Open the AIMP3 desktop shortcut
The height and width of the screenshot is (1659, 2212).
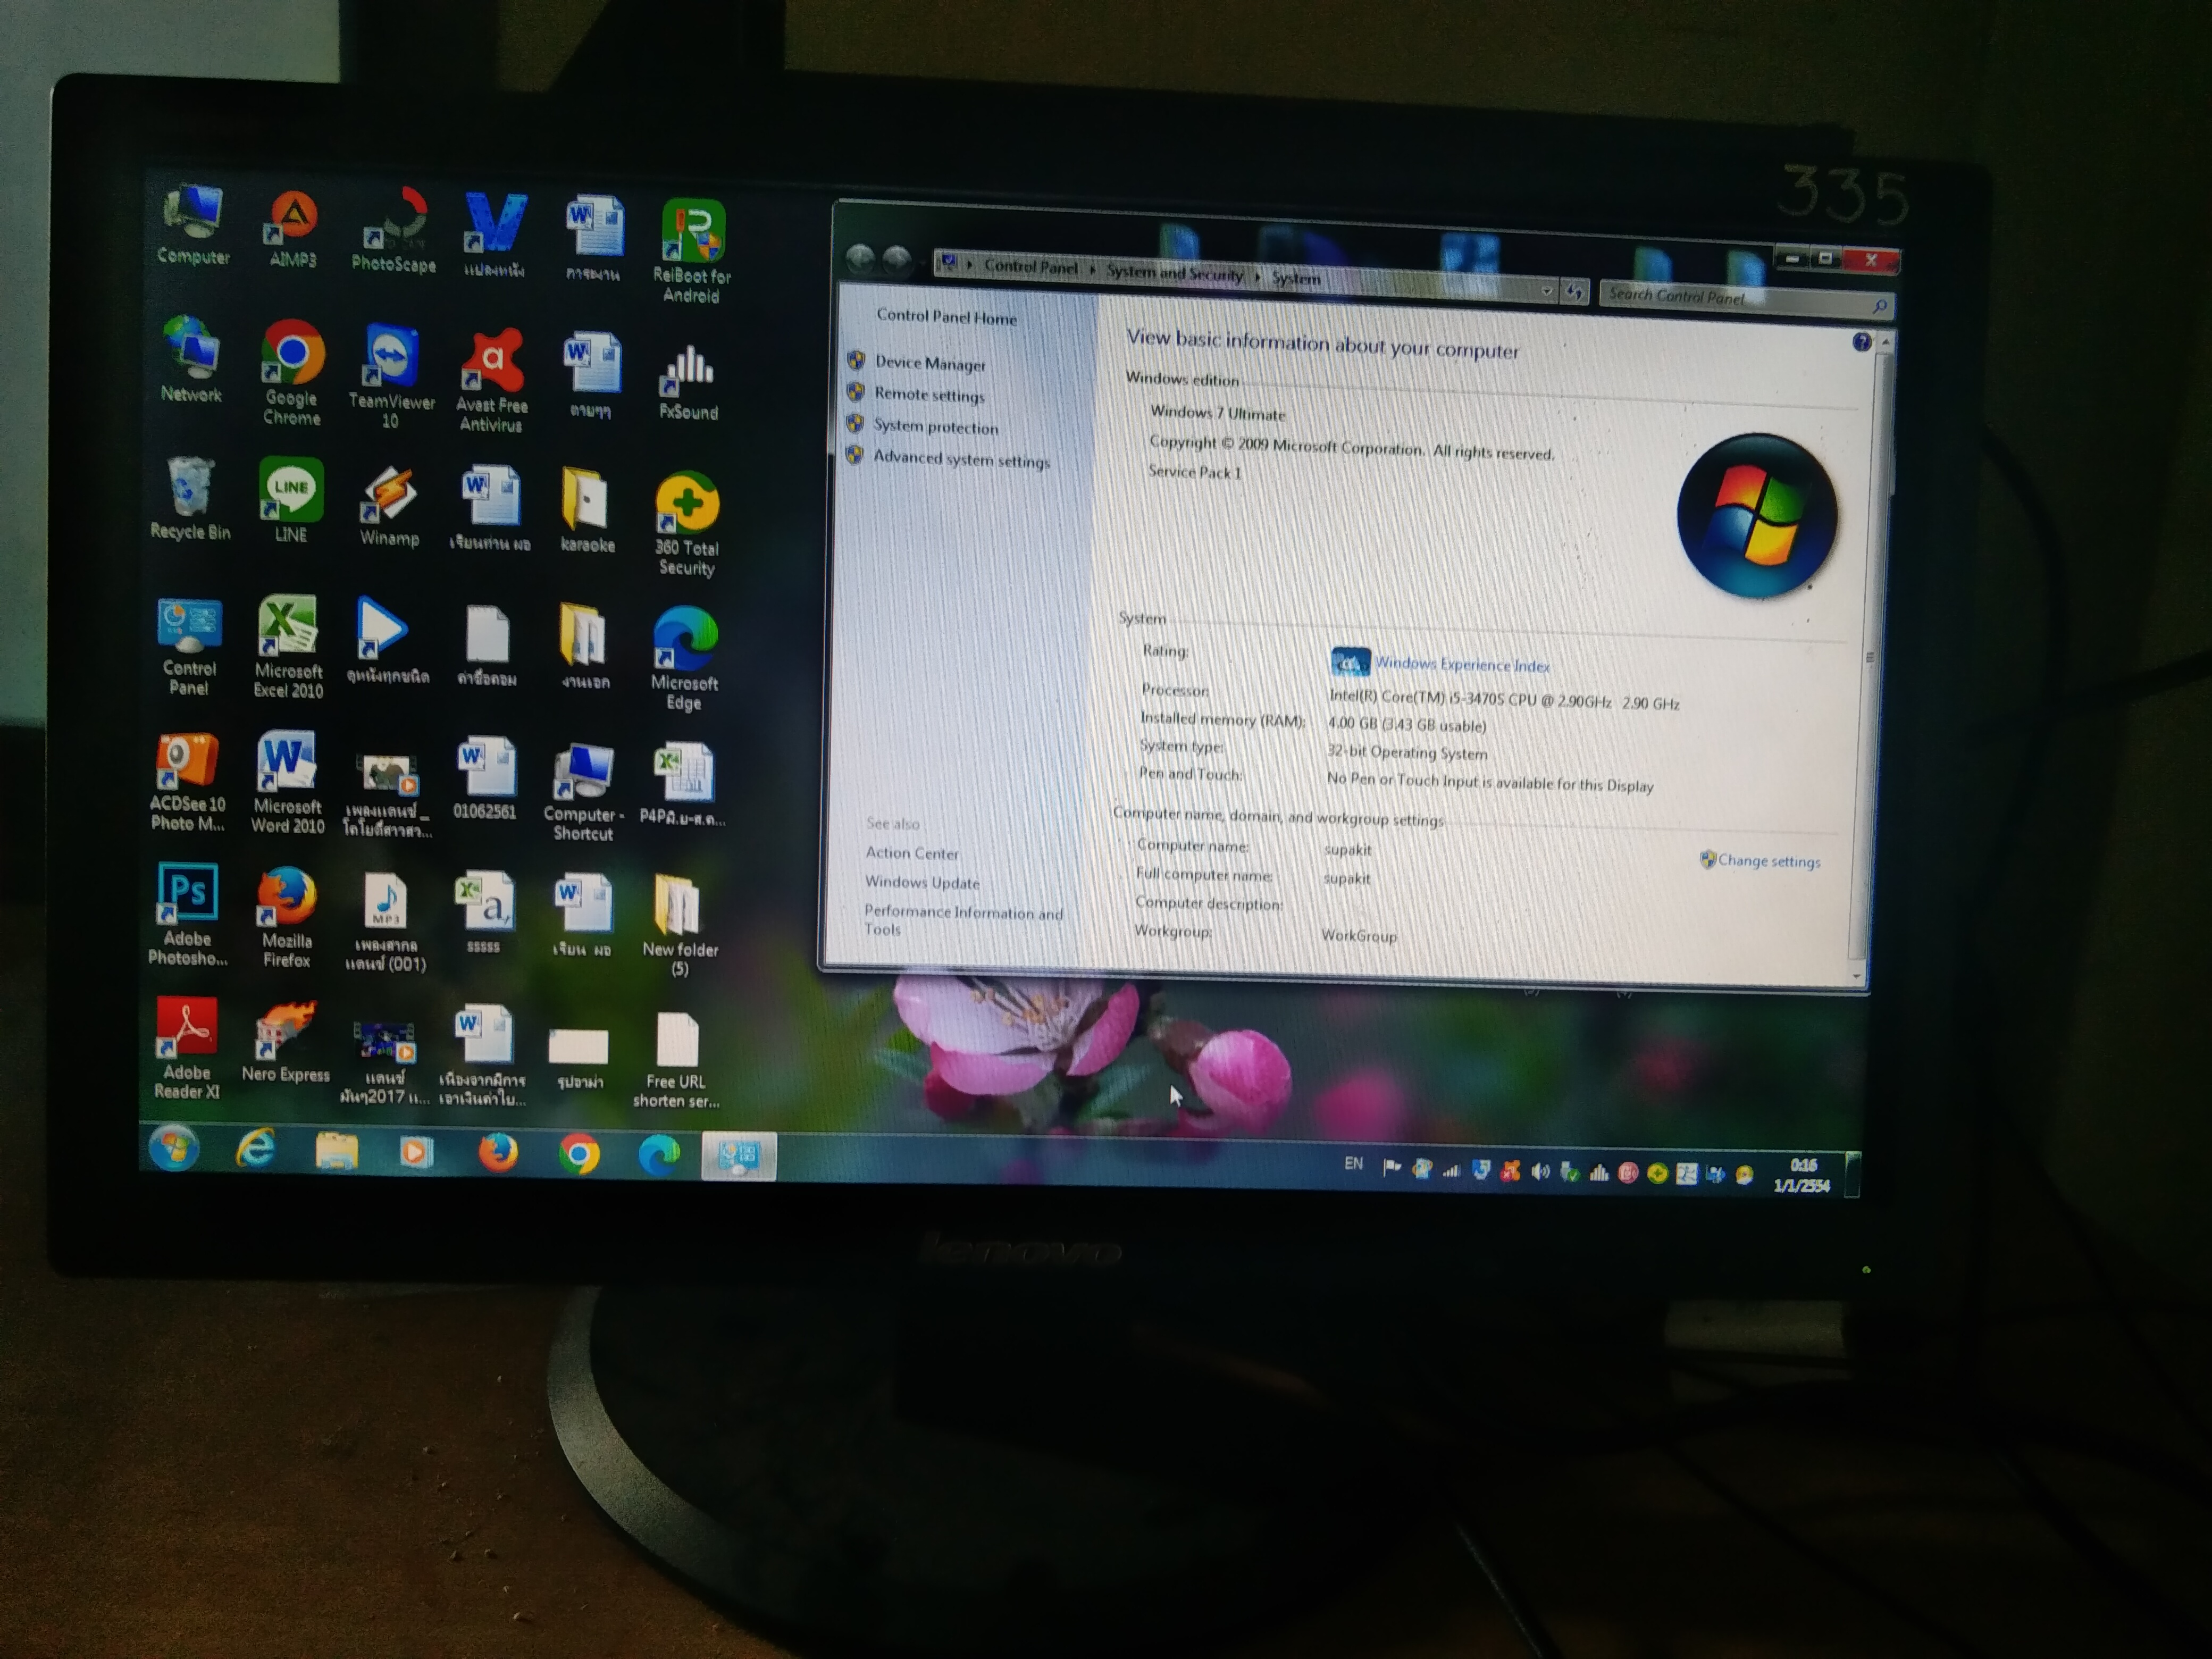click(x=293, y=228)
